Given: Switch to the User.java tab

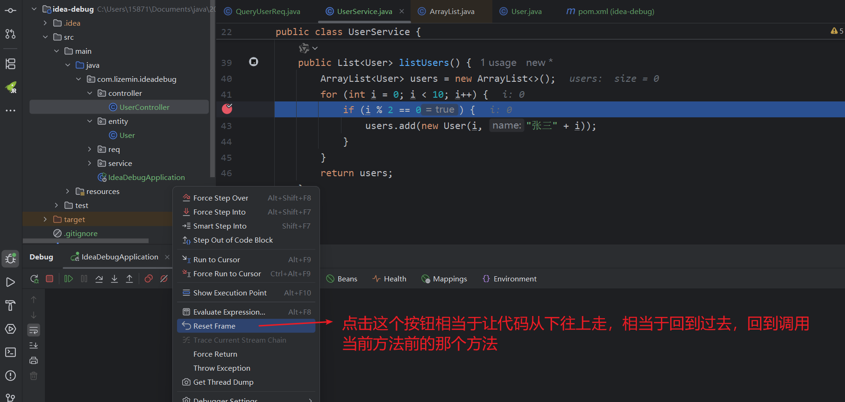Looking at the screenshot, I should pos(520,11).
